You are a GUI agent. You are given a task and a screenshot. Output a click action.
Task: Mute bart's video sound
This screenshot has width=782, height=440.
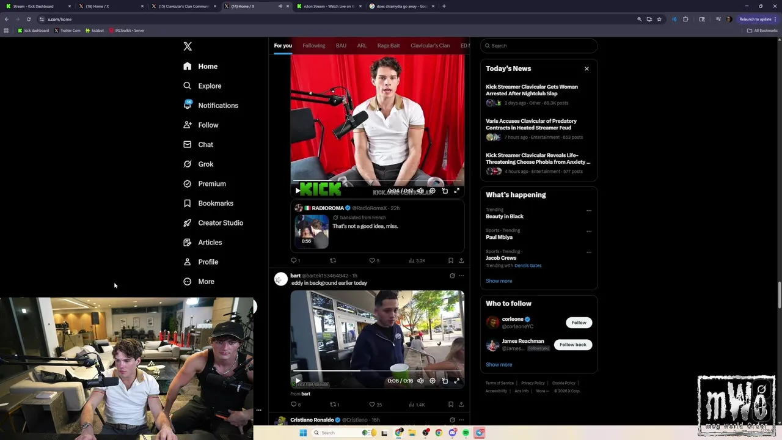click(420, 381)
